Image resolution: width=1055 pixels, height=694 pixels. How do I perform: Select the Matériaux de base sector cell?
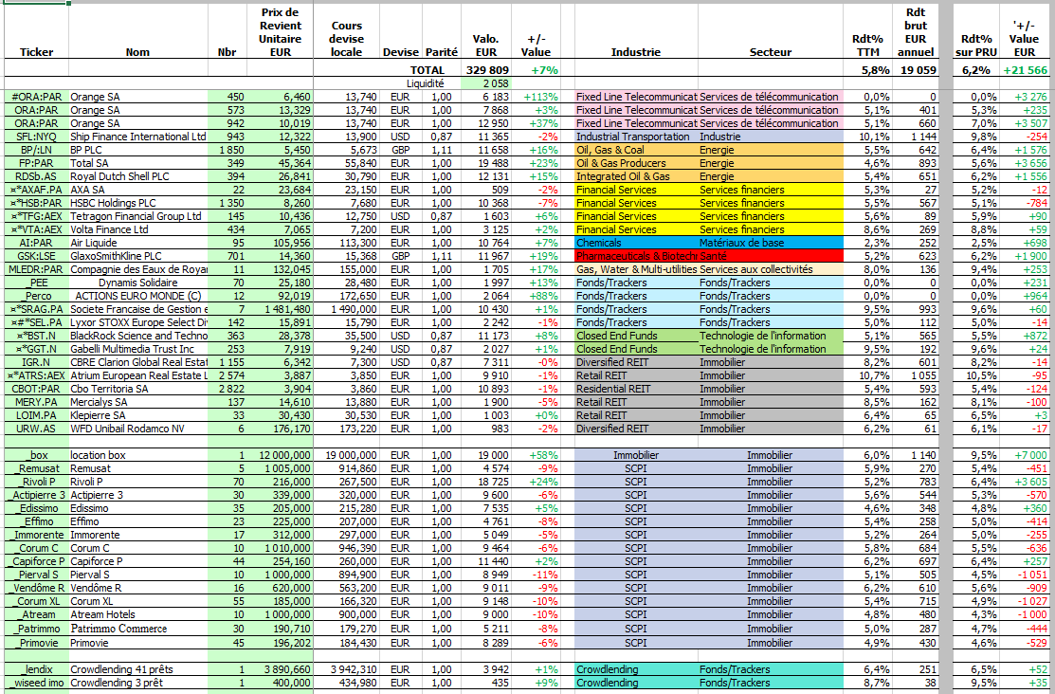pos(771,243)
